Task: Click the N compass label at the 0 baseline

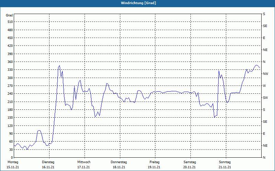Action: click(264, 158)
